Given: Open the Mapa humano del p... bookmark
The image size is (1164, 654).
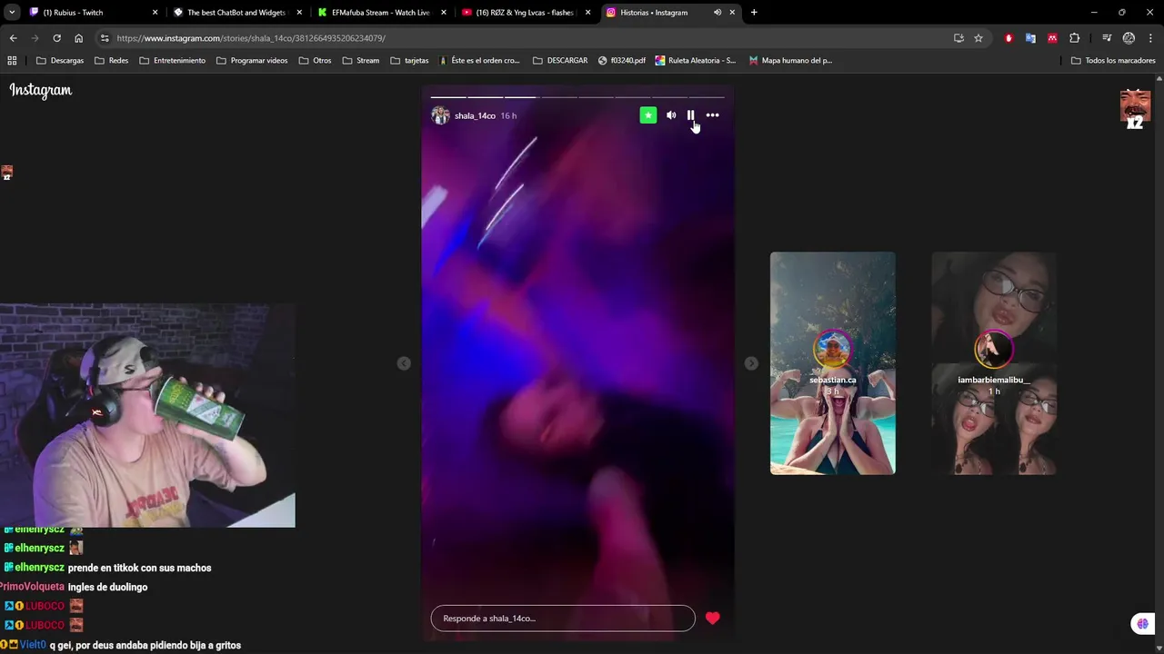Looking at the screenshot, I should click(x=790, y=61).
